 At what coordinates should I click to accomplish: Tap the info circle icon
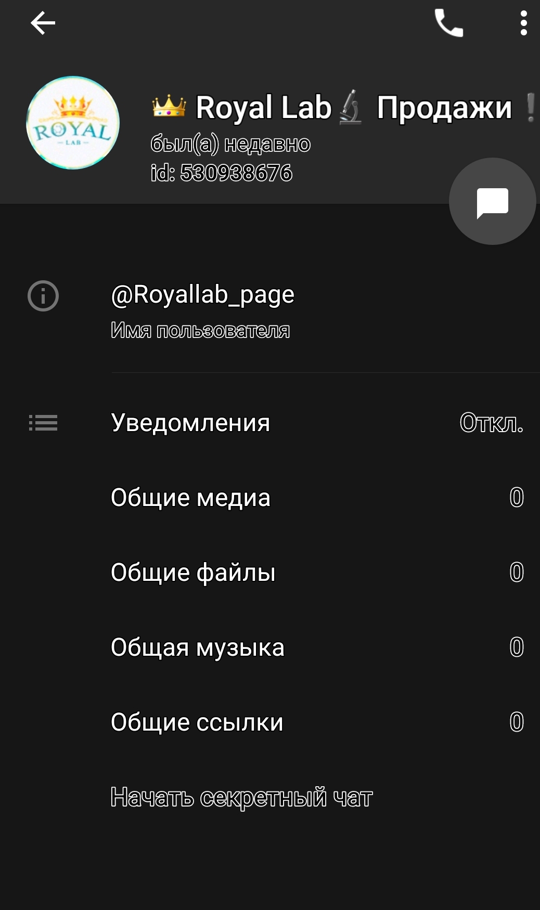pyautogui.click(x=43, y=296)
